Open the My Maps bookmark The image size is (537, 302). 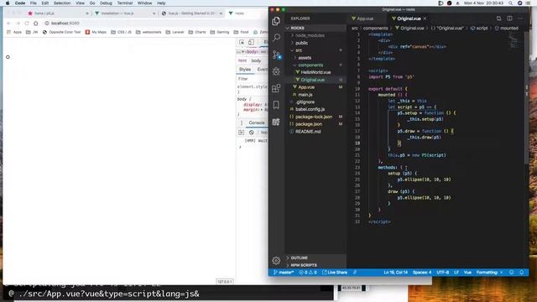96,32
